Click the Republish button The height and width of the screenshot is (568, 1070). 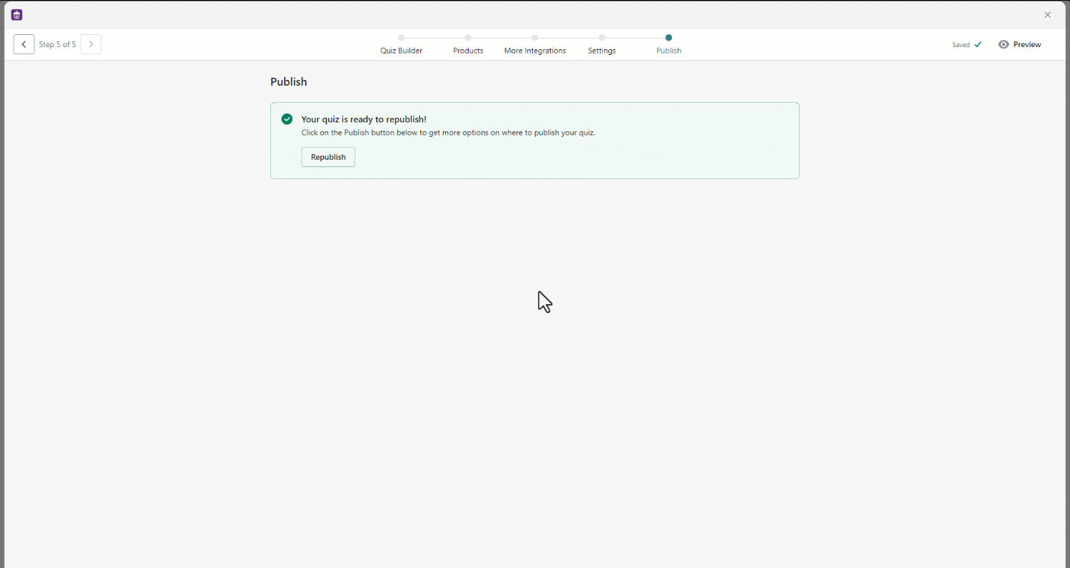328,157
